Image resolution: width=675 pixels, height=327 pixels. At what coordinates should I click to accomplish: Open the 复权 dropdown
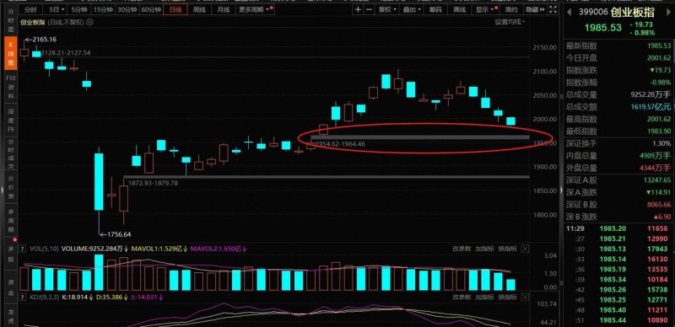click(x=387, y=9)
